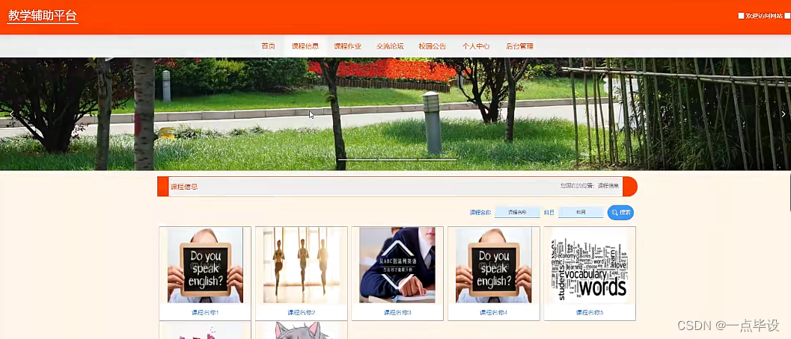791x339 pixels.
Task: Go to 个人中心
Action: (476, 46)
